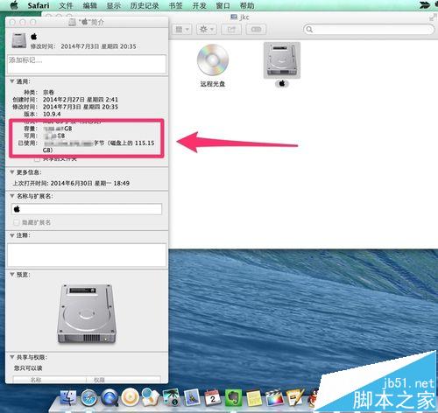Collapse the 更多信息 section
This screenshot has height=413, width=438.
(x=12, y=172)
